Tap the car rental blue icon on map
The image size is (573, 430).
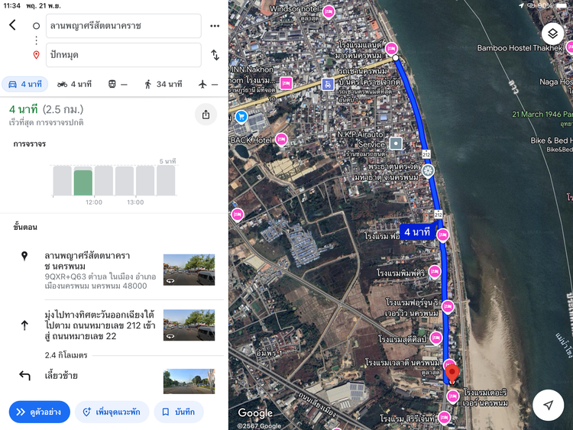[328, 84]
